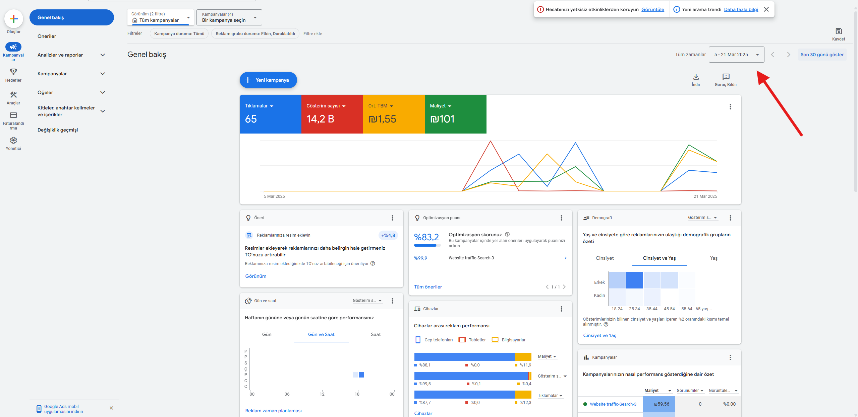Click the Oluştur plus icon
This screenshot has height=417, width=858.
click(x=14, y=19)
